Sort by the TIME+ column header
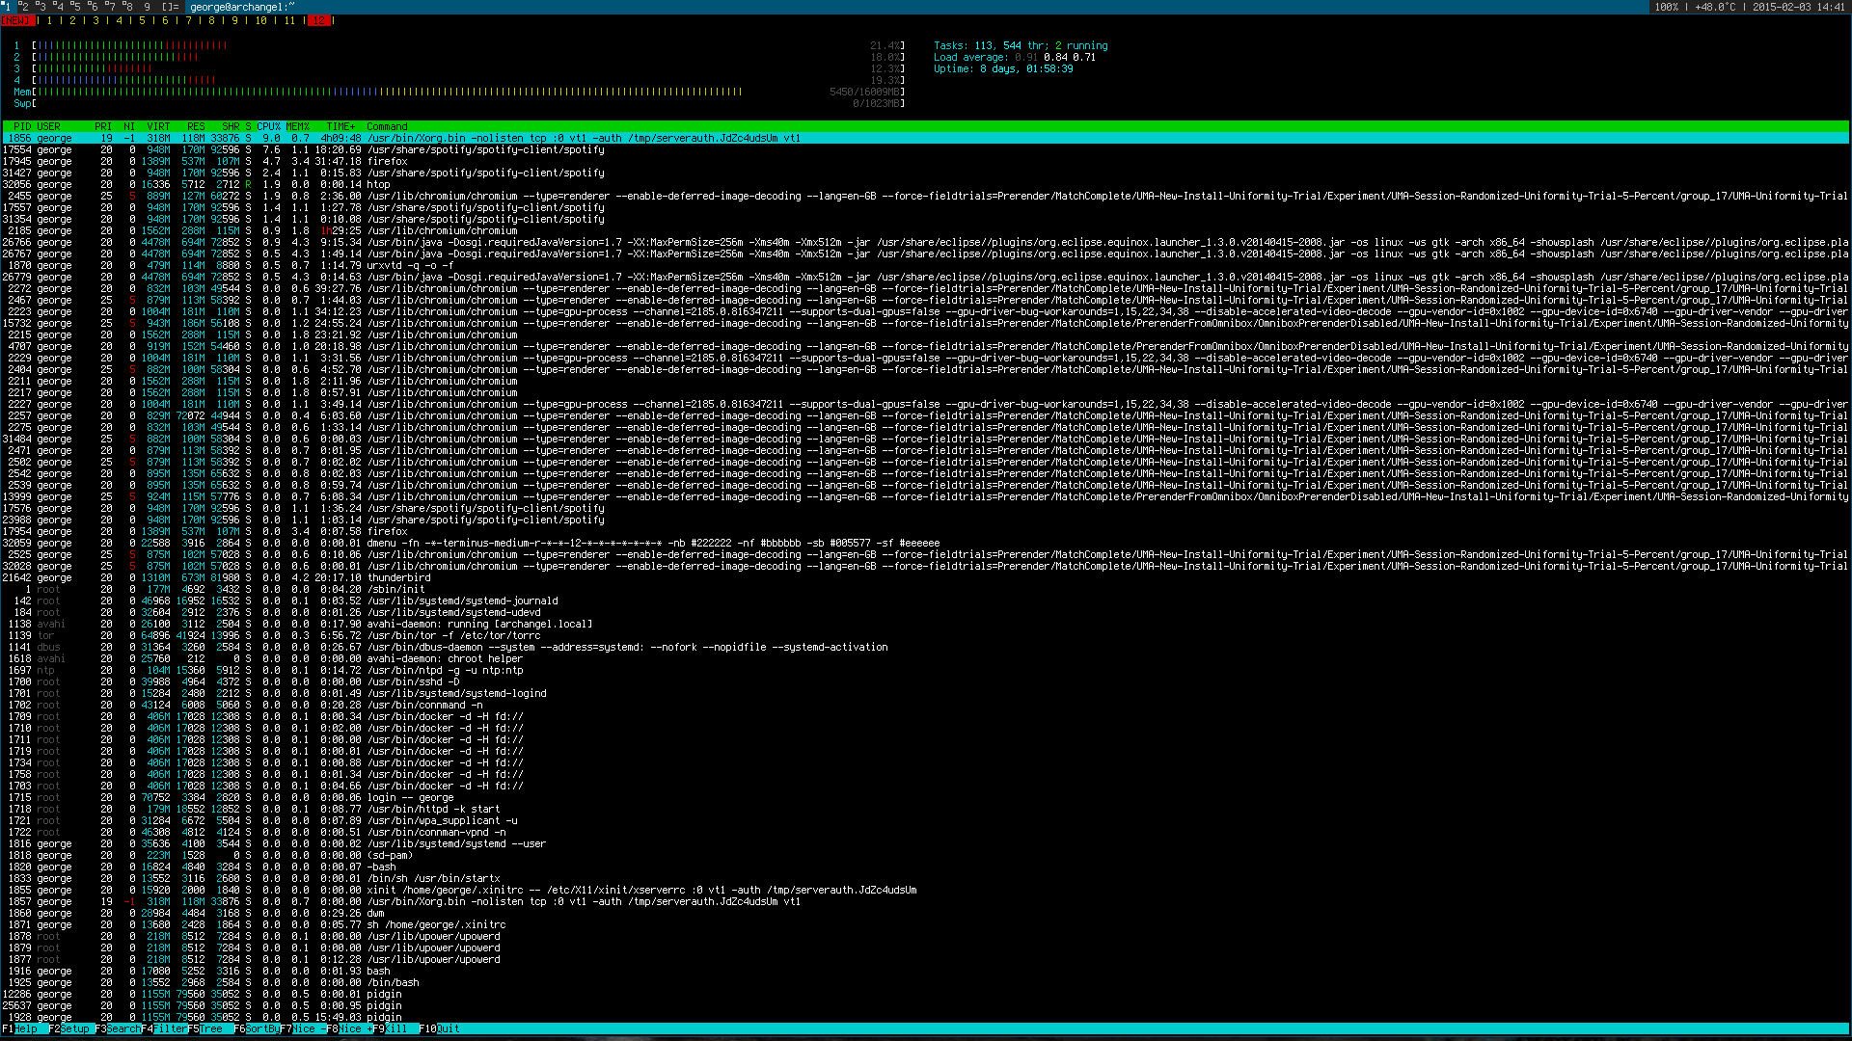 point(340,126)
